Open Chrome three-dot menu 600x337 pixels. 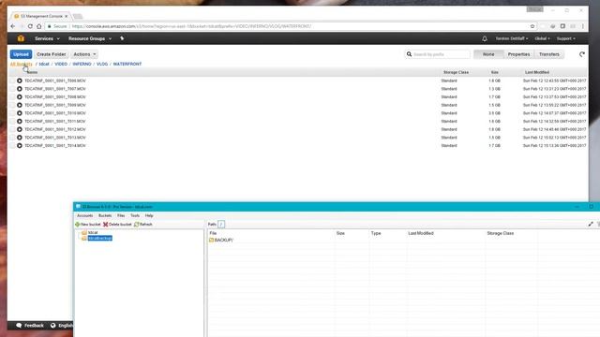583,26
